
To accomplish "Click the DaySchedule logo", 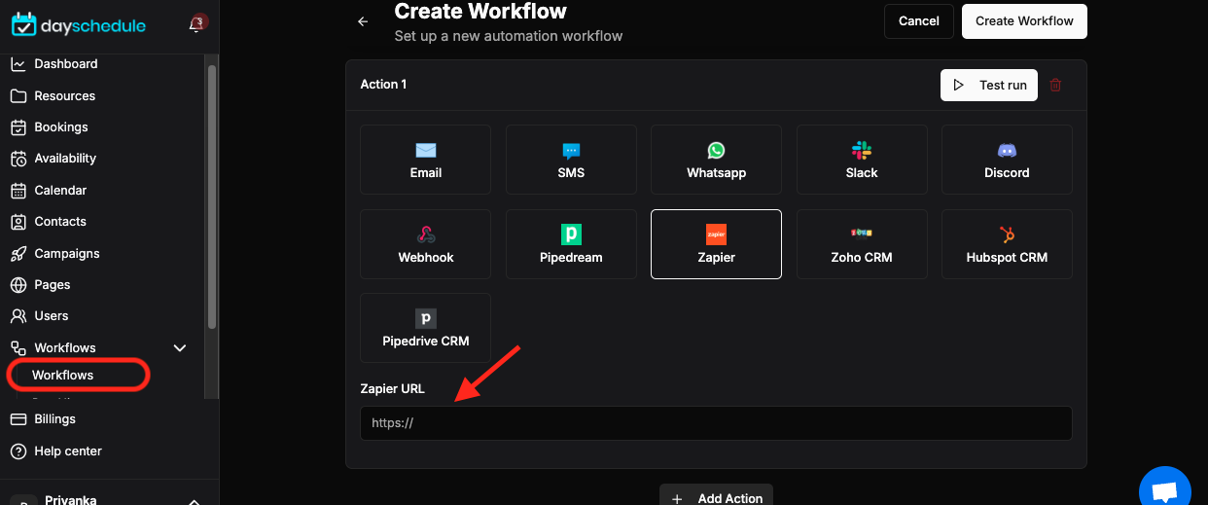I will [78, 25].
